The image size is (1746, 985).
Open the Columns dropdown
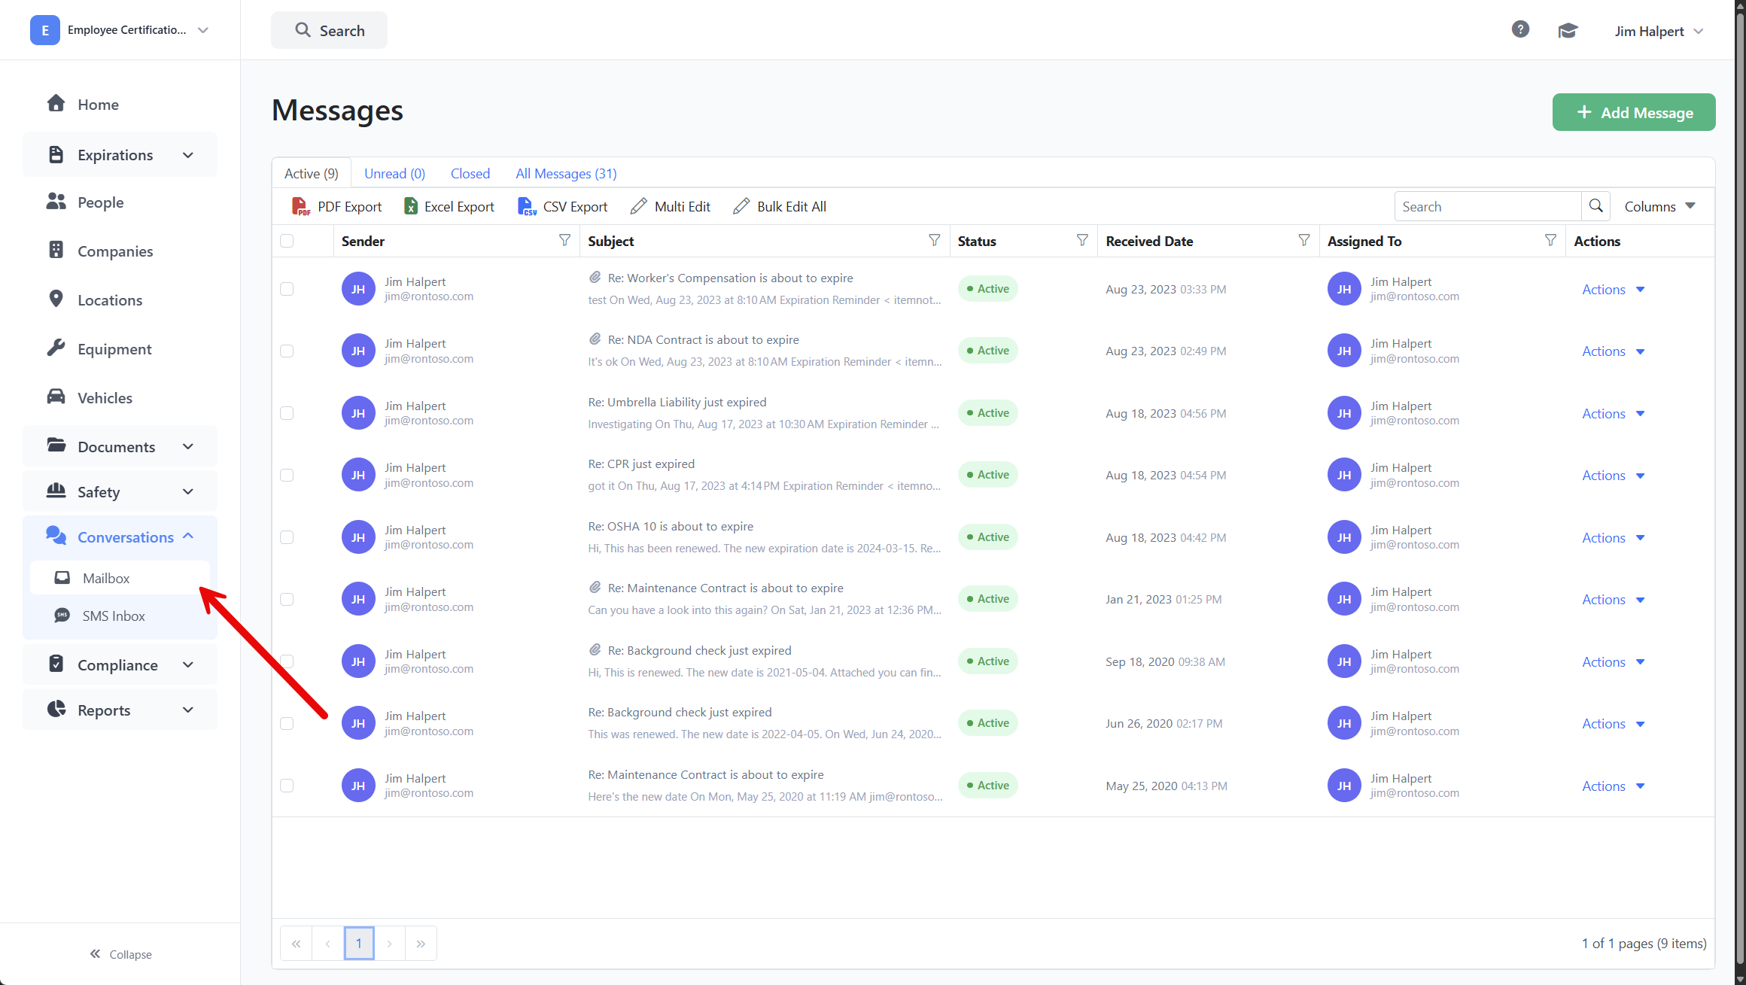1659,206
